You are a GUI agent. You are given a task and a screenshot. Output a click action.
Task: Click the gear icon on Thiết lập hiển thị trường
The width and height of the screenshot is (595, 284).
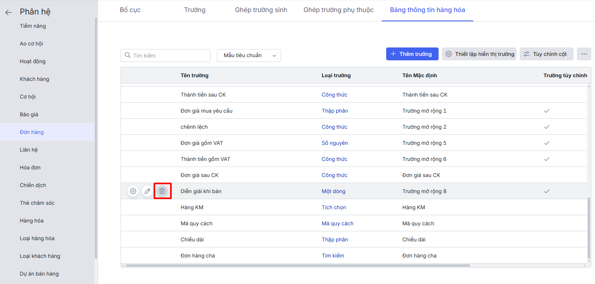click(448, 54)
